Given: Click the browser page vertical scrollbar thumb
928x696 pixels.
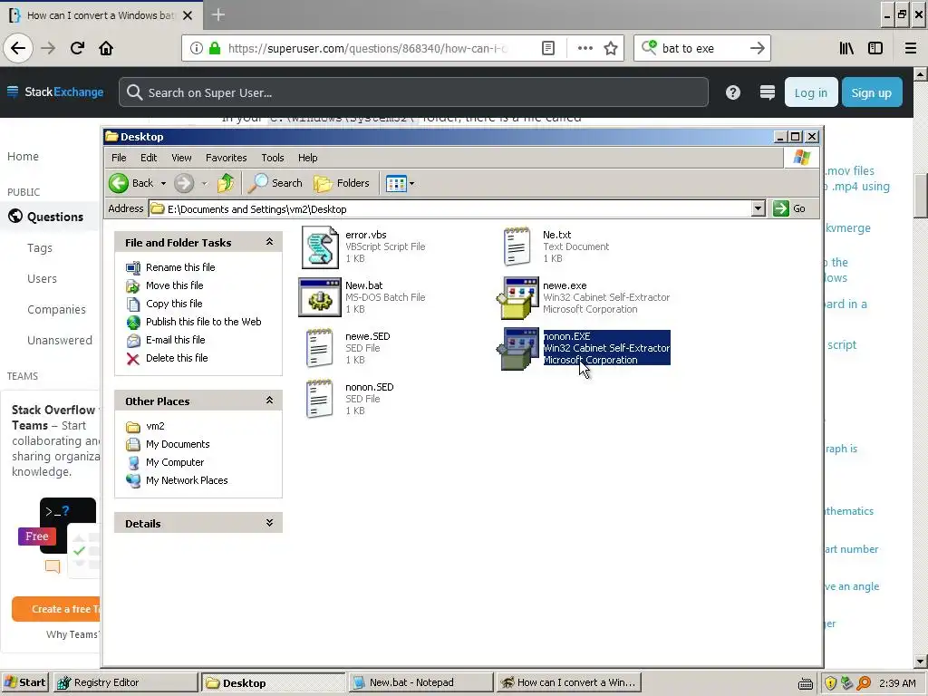Looking at the screenshot, I should coord(921,196).
